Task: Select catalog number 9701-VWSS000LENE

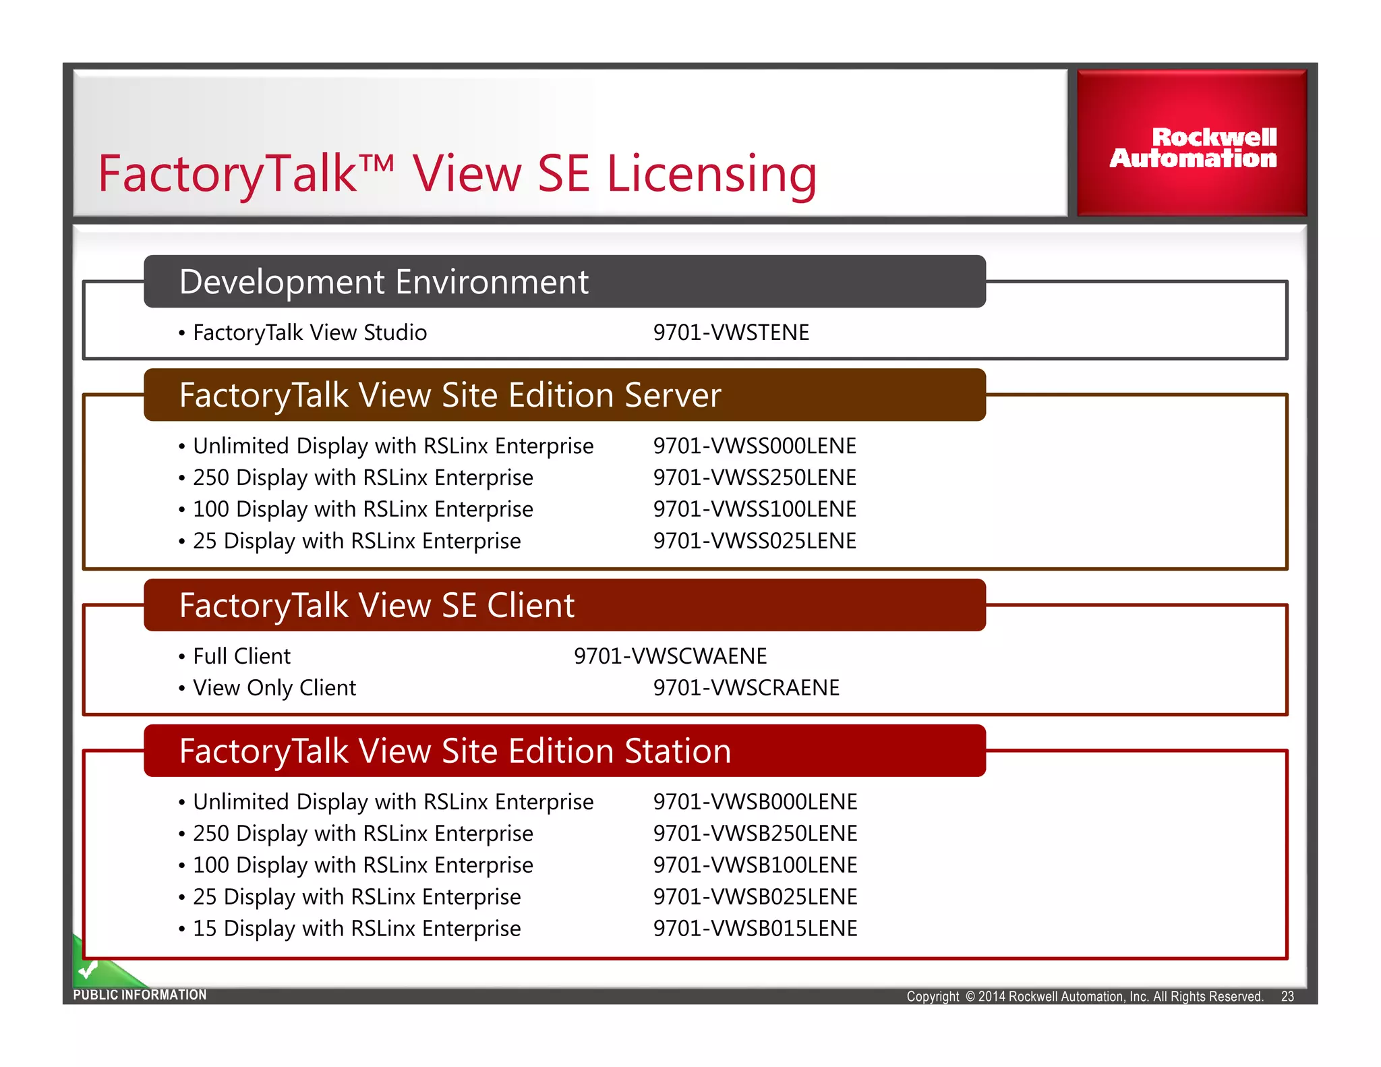Action: [x=755, y=446]
